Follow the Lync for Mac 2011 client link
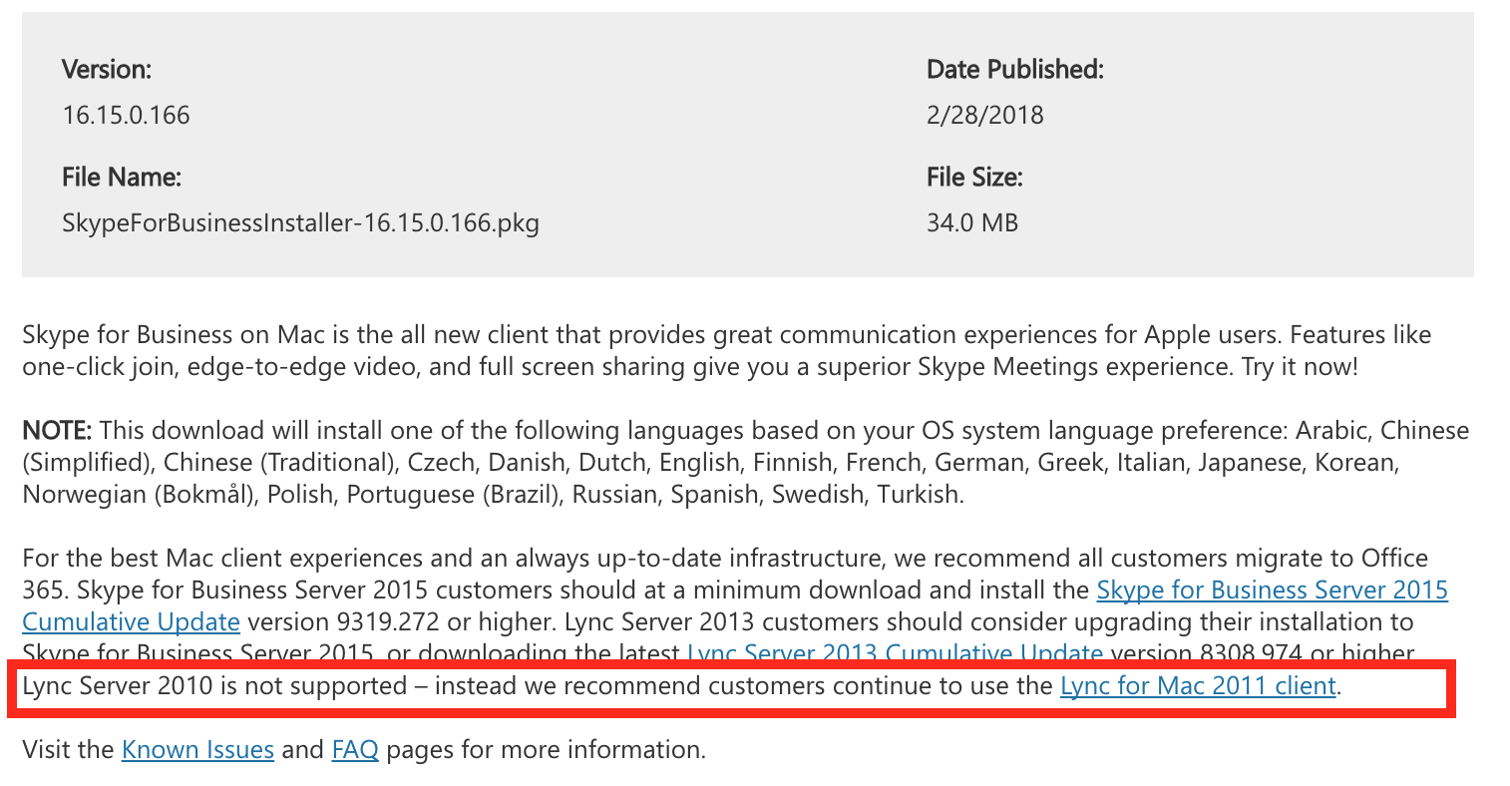 (x=1198, y=686)
